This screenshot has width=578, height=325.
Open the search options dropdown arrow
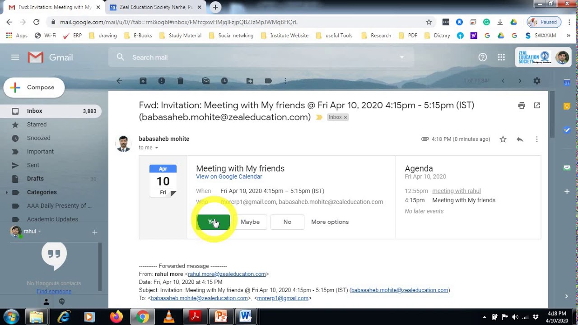(401, 57)
